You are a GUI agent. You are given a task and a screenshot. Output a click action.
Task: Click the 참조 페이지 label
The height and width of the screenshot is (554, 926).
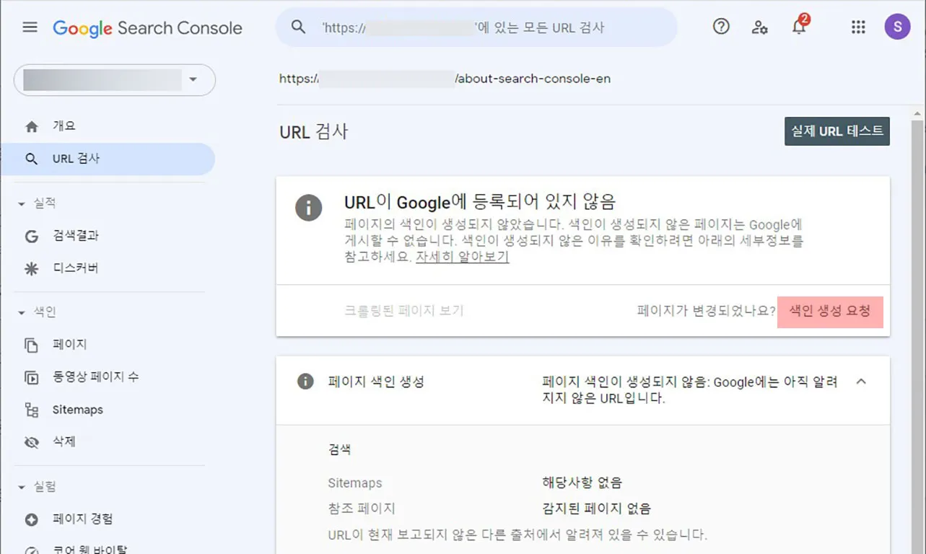[362, 509]
